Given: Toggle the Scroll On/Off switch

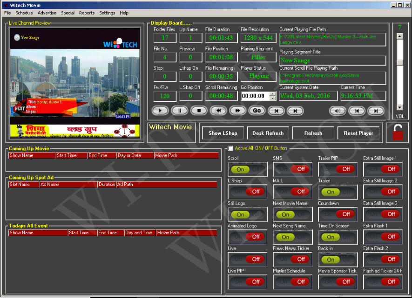Looking at the screenshot, I should point(248,170).
